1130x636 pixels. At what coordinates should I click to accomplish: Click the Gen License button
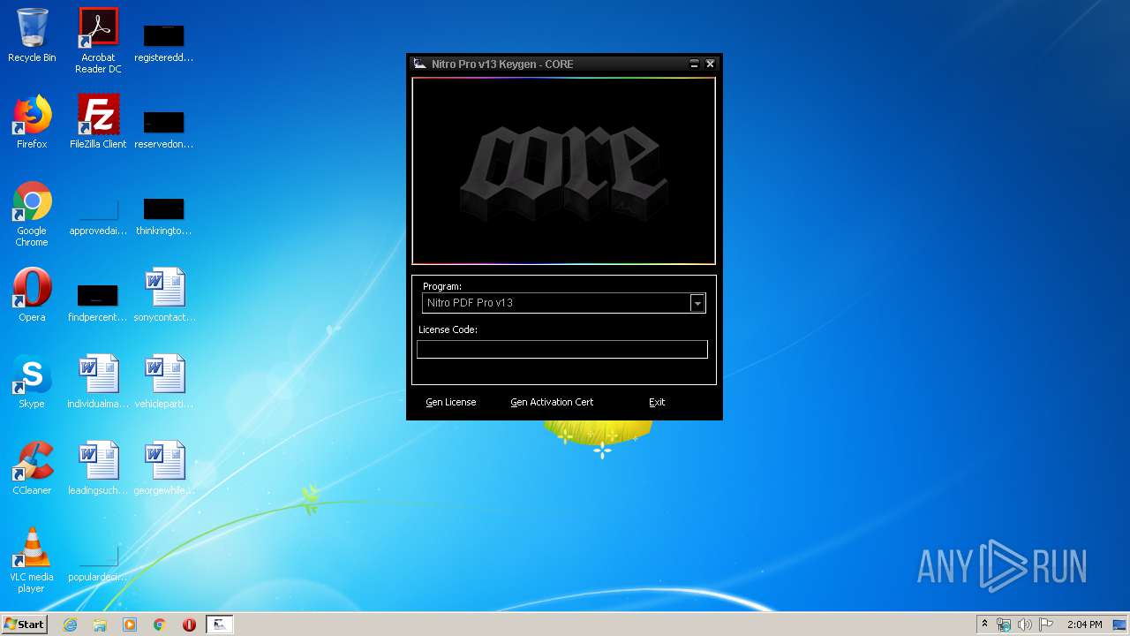pos(451,402)
